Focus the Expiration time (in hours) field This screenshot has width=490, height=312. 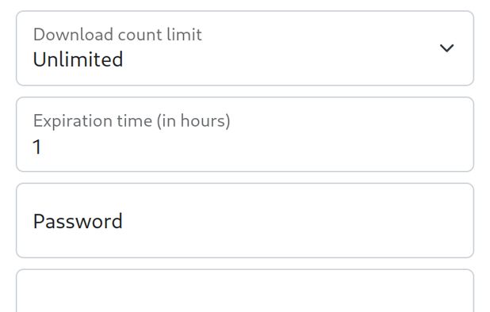click(245, 134)
